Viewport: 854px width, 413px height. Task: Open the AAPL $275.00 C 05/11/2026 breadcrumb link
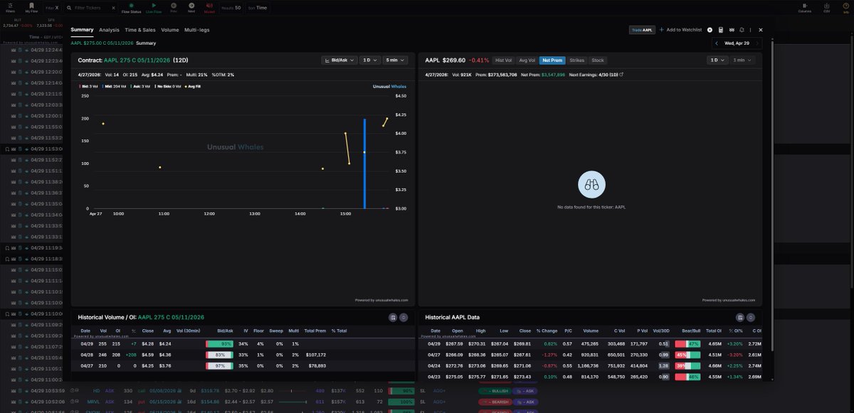102,43
